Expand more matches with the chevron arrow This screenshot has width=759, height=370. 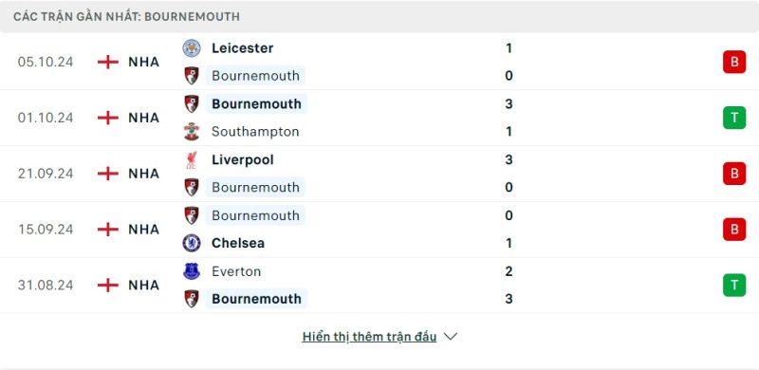pyautogui.click(x=450, y=337)
